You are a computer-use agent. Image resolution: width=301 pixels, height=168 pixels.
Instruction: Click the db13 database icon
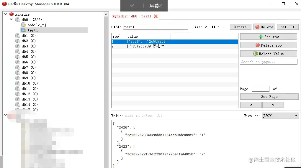pos(18,99)
